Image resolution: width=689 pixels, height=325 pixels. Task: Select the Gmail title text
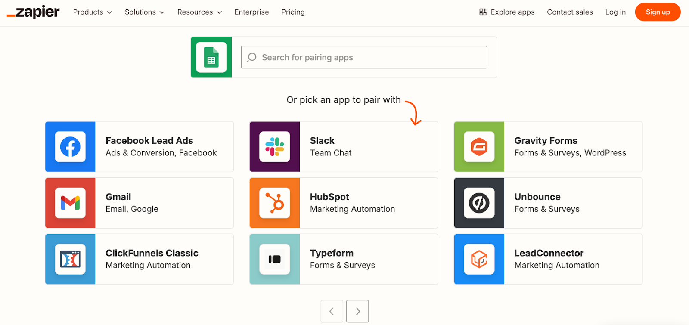118,197
